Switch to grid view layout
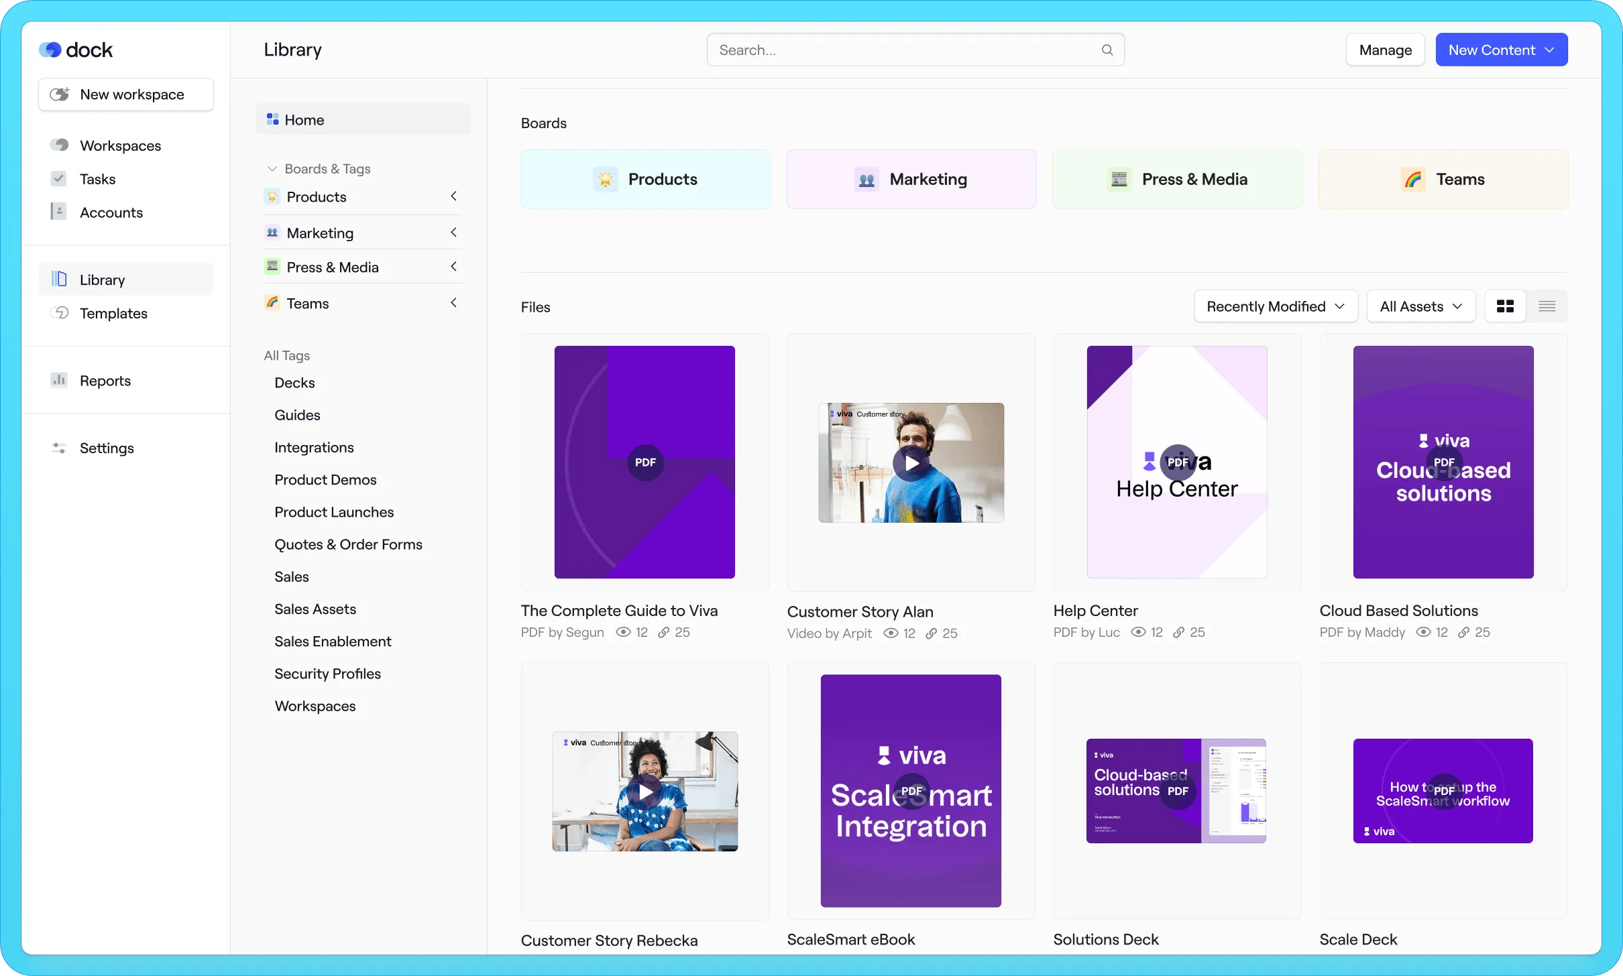Viewport: 1623px width, 976px height. tap(1505, 306)
